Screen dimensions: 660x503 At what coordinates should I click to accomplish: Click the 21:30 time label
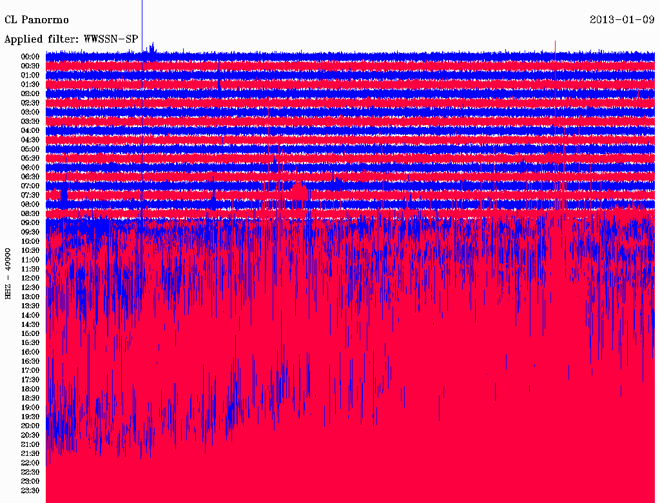(x=30, y=454)
